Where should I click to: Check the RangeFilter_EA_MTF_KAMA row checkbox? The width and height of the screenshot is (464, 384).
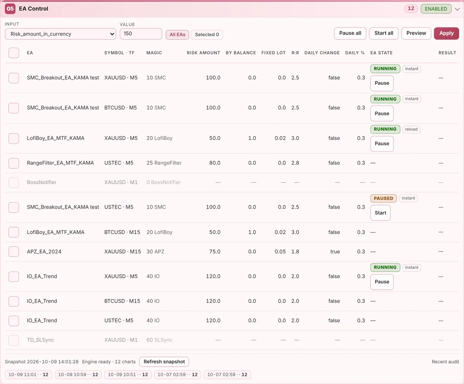click(x=14, y=163)
